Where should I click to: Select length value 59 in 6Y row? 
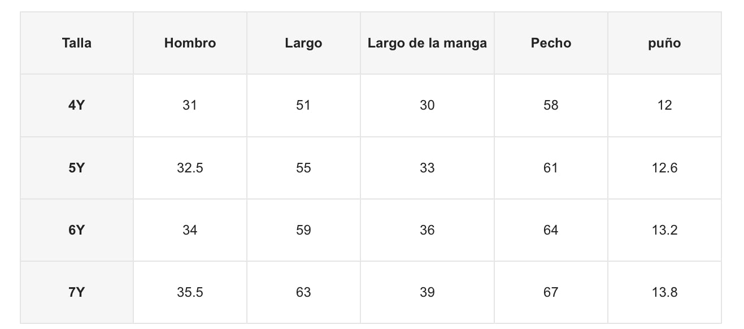[303, 230]
